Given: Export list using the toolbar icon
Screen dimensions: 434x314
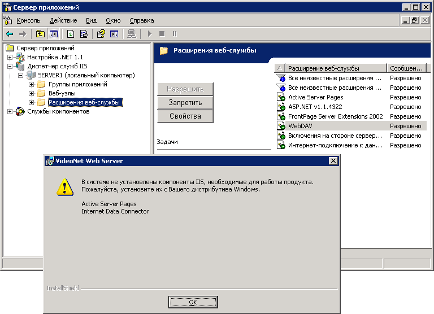Looking at the screenshot, I should (84, 34).
